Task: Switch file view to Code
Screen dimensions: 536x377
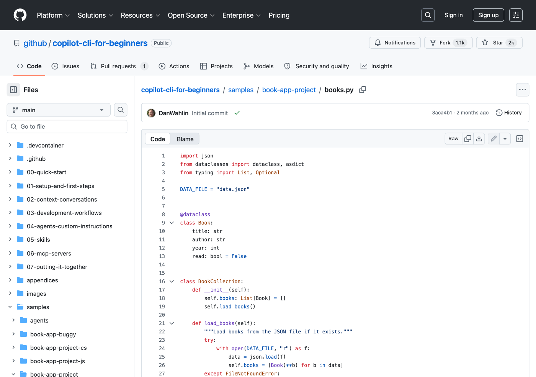Action: [x=158, y=139]
